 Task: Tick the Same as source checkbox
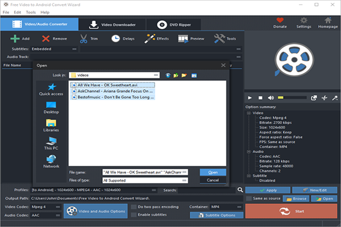(x=249, y=199)
